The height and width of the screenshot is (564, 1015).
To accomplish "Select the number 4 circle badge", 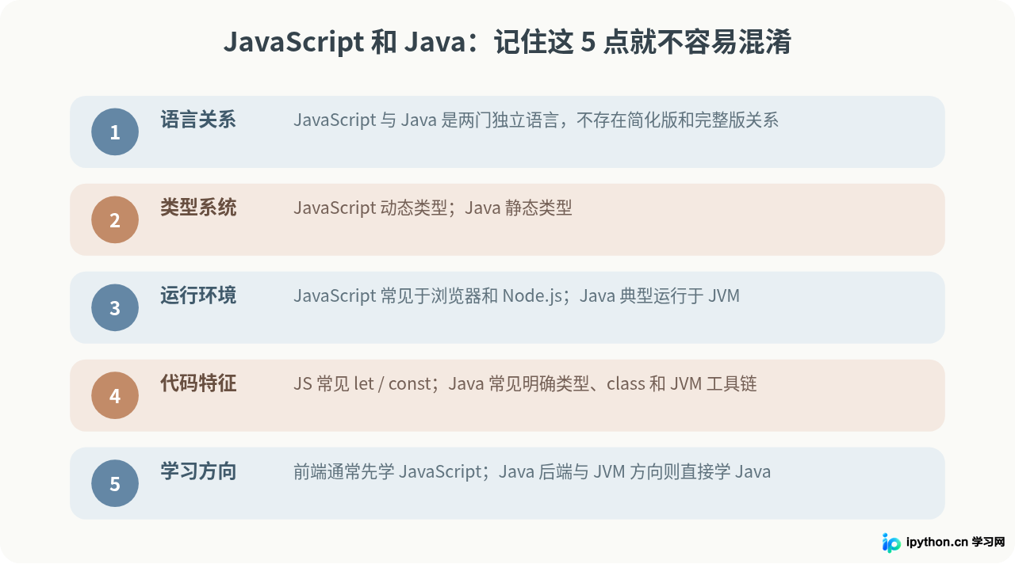I will click(x=115, y=395).
